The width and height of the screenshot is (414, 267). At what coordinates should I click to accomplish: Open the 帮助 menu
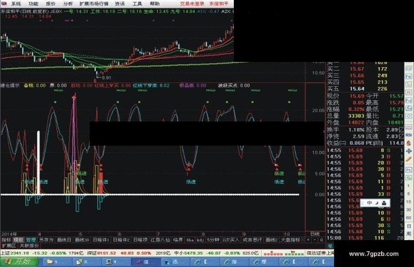click(155, 4)
